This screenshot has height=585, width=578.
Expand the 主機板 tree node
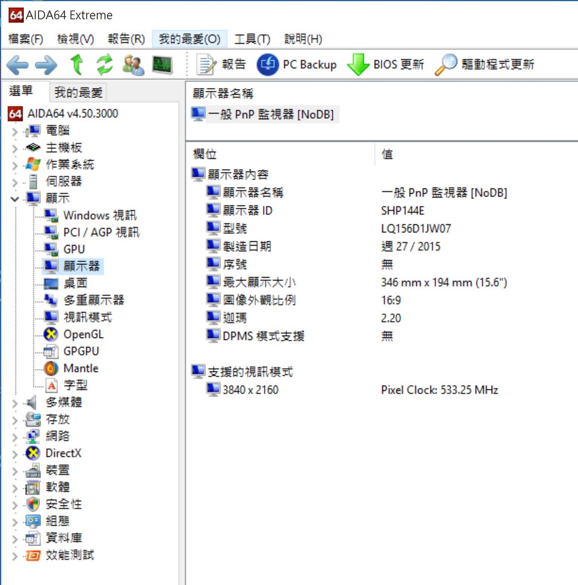15,149
